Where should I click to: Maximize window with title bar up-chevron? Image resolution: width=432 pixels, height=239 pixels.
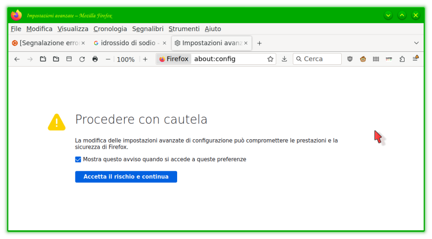click(x=402, y=15)
